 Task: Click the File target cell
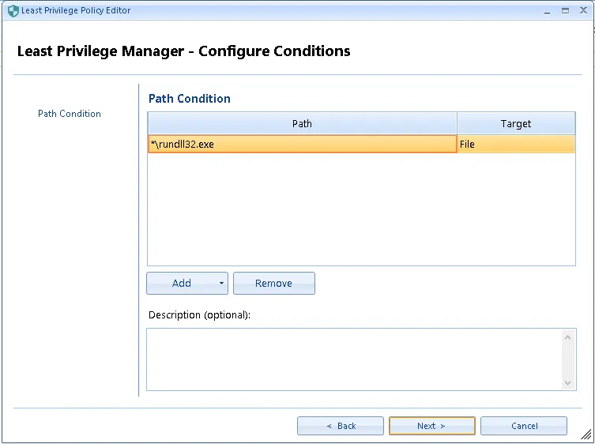(x=515, y=145)
